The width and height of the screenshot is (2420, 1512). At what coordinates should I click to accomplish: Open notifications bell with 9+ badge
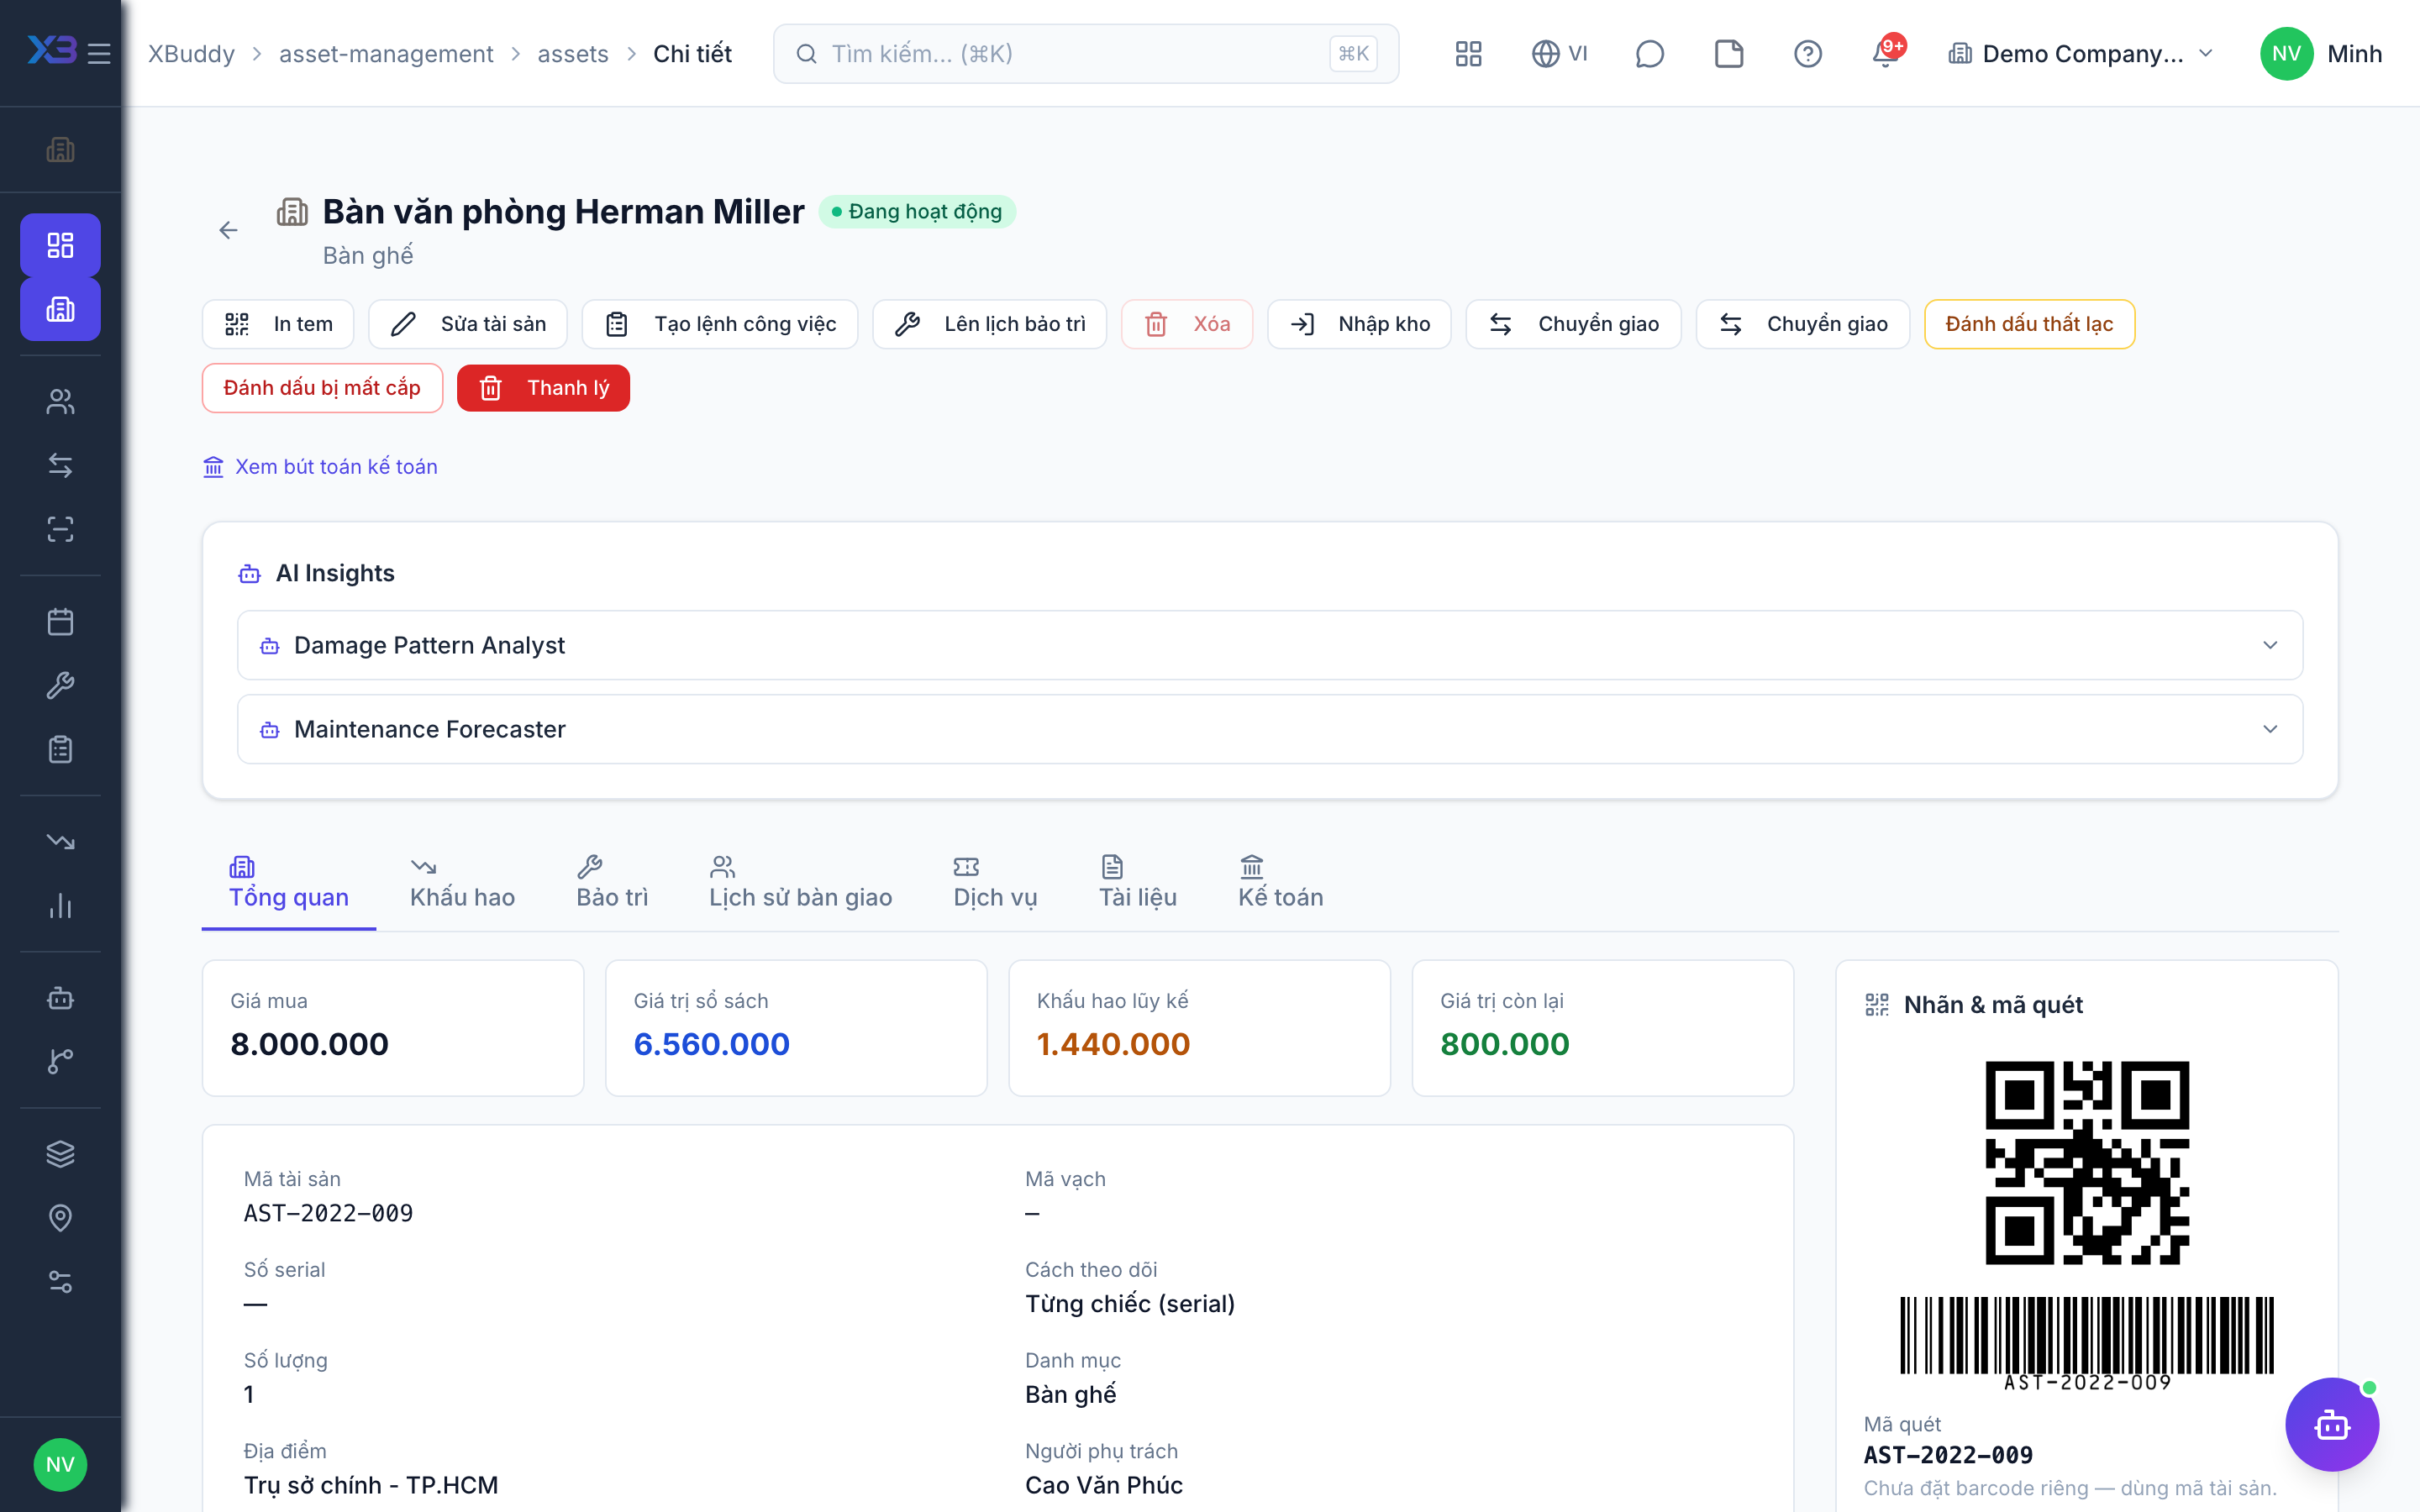pos(1887,53)
